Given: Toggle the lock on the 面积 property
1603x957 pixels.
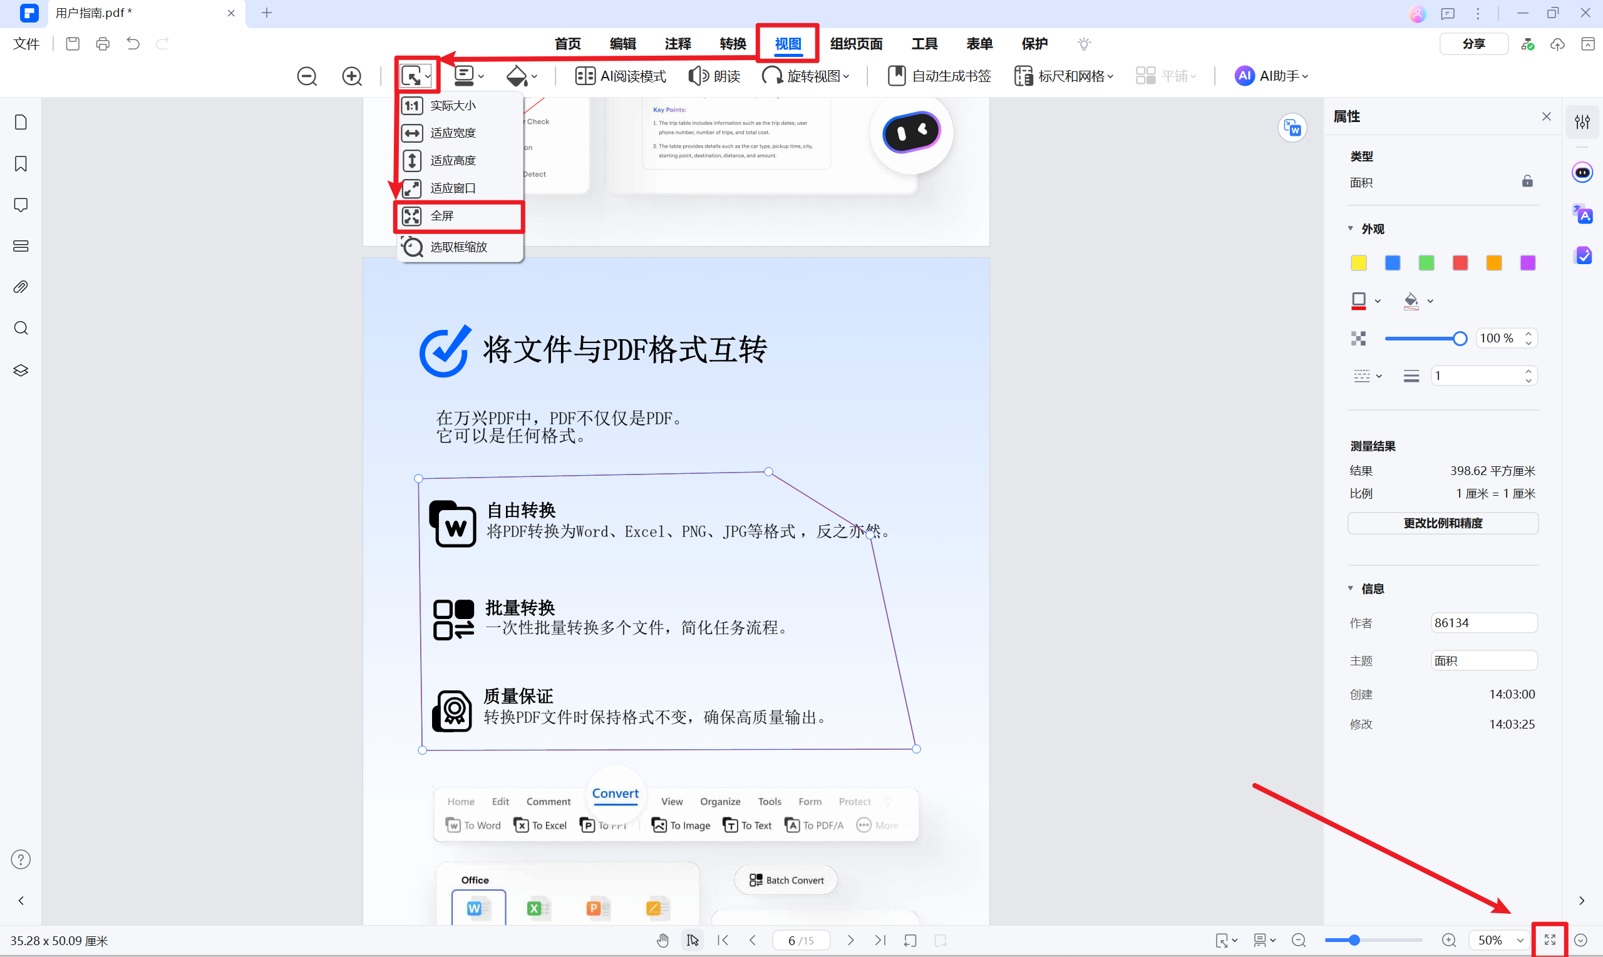Looking at the screenshot, I should [x=1527, y=182].
